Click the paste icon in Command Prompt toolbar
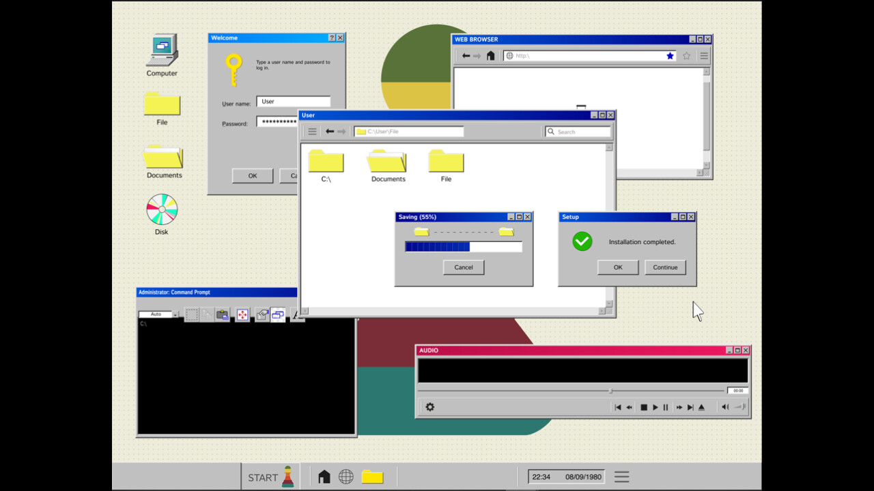Image resolution: width=874 pixels, height=491 pixels. pyautogui.click(x=223, y=314)
